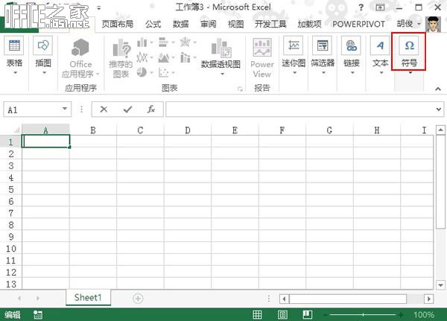Zoom in with plus button

pos(401,315)
